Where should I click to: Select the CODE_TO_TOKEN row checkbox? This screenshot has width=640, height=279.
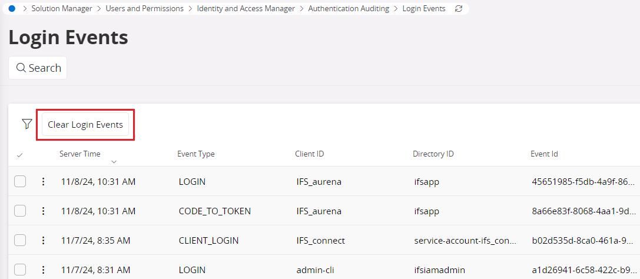[x=20, y=211]
